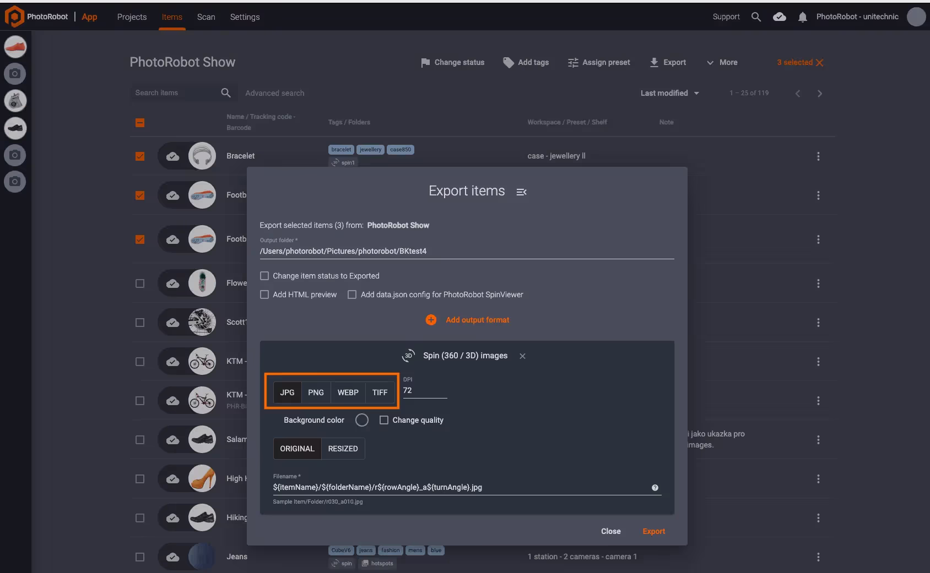Screen dimensions: 930x573
Task: Click Change status flag button
Action: point(452,63)
